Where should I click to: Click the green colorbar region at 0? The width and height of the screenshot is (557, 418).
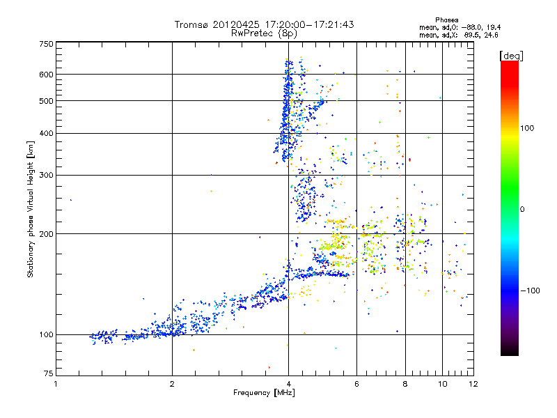click(x=510, y=210)
